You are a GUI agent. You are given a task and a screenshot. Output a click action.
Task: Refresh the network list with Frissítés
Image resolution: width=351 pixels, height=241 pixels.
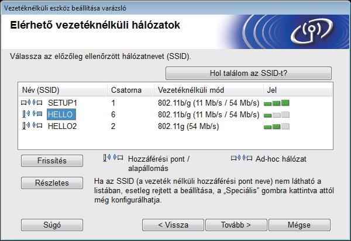52,161
